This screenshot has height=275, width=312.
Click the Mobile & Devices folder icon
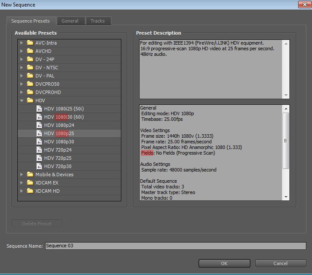click(x=30, y=175)
